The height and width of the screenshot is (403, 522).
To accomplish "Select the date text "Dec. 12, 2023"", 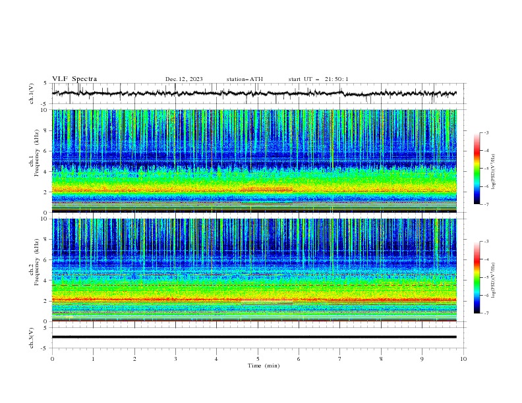I will click(184, 79).
